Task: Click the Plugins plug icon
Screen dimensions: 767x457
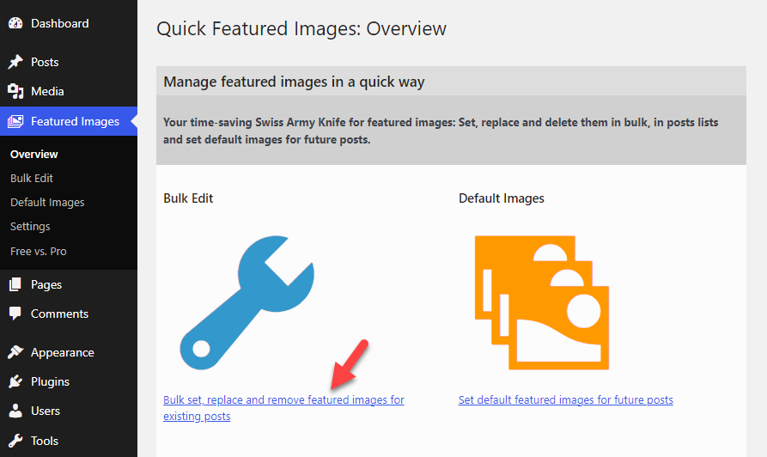Action: 15,381
